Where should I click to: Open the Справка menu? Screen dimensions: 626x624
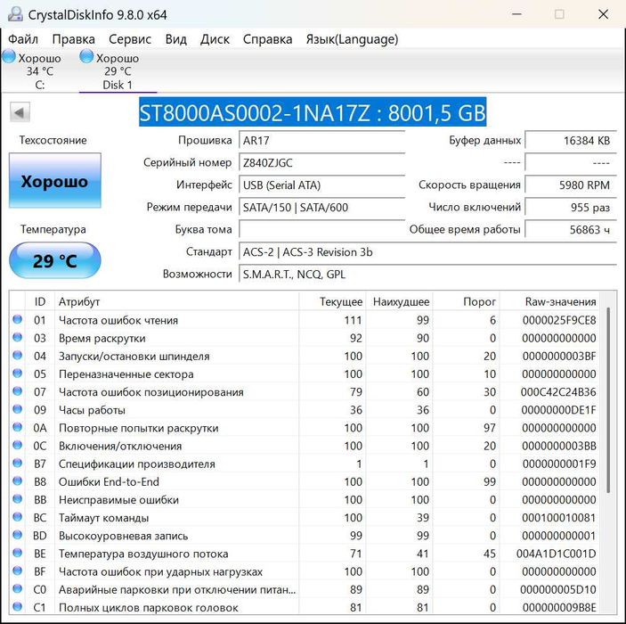pos(267,39)
